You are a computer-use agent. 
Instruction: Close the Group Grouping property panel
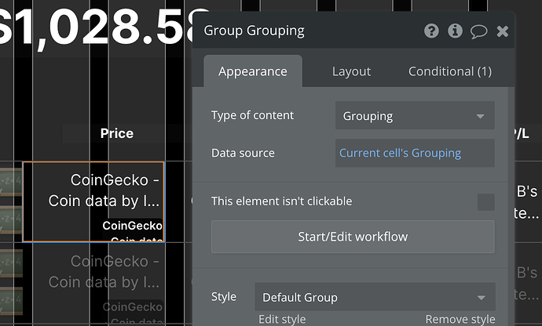tap(503, 31)
